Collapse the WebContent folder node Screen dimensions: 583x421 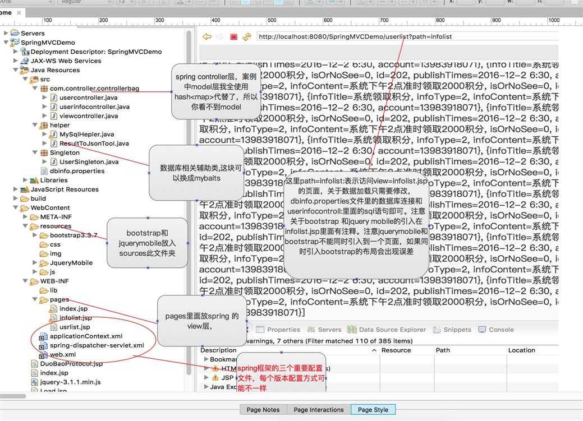(16, 208)
